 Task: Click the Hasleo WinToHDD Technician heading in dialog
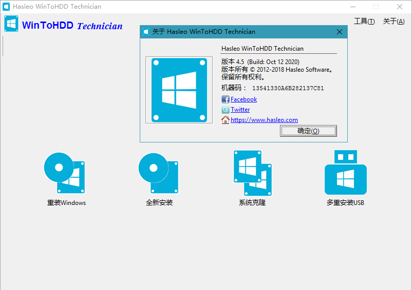(262, 49)
